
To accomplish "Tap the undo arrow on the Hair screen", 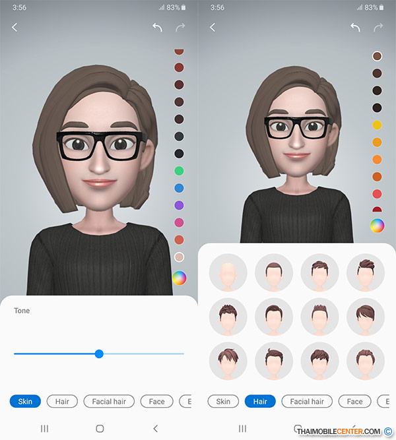I will (x=355, y=27).
